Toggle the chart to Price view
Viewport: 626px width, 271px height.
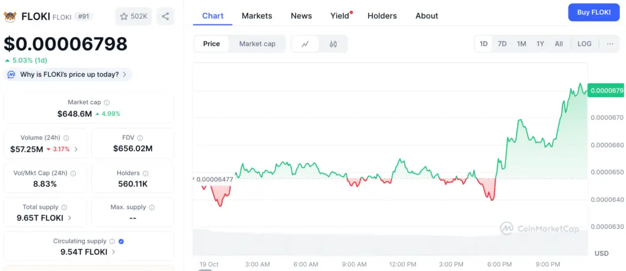coord(212,44)
